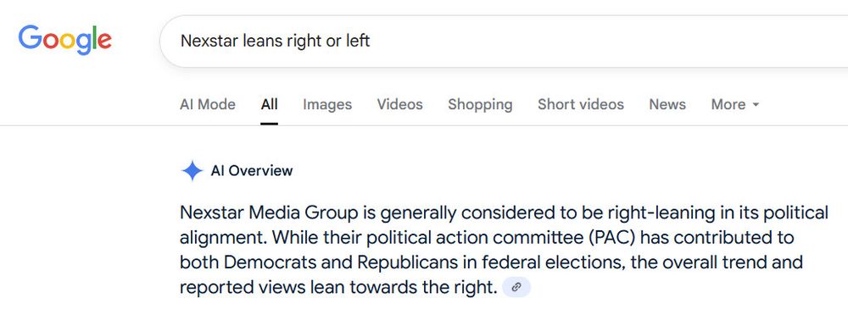Open the source link chip after the paragraph
Screen dimensions: 848x309
[516, 287]
